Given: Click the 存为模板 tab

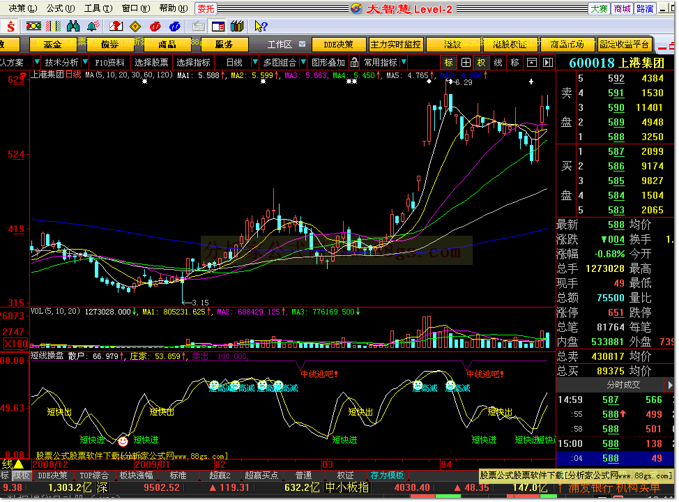Looking at the screenshot, I should coord(387,476).
